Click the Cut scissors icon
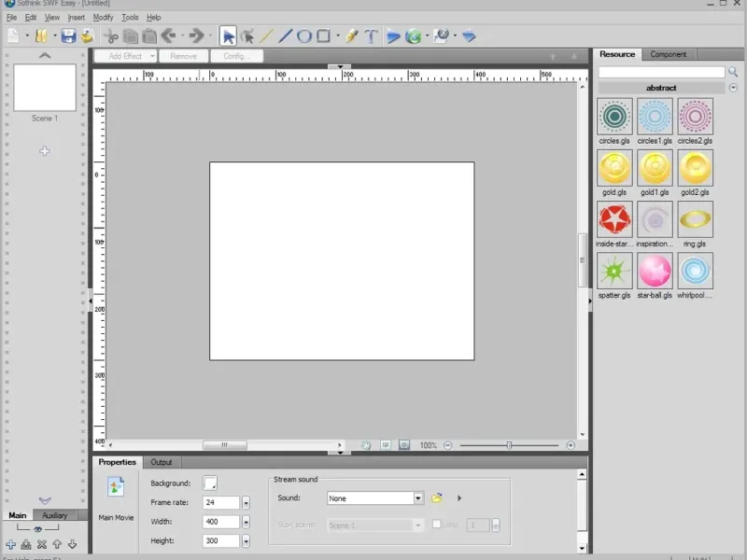Screen dimensions: 747x560 (x=111, y=36)
